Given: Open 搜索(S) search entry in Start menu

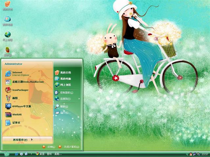Looking at the screenshot, I should (x=61, y=106).
